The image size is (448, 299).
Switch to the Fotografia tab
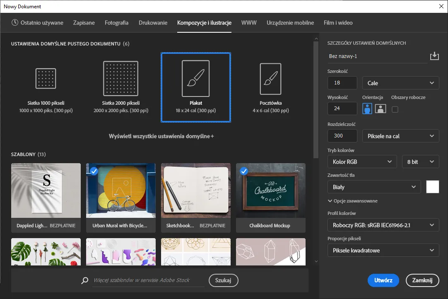click(x=116, y=23)
